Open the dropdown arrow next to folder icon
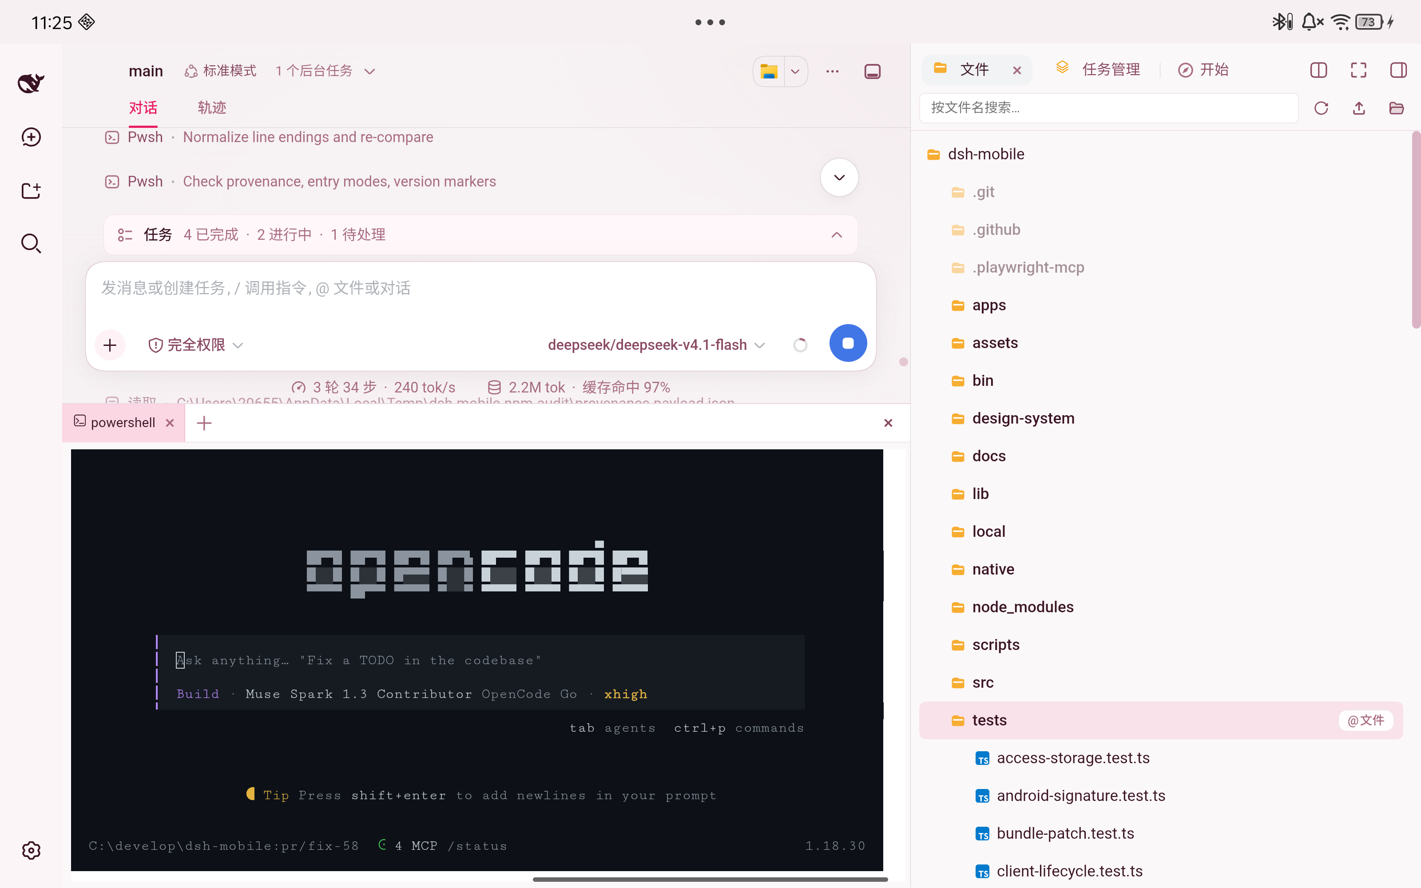Image resolution: width=1421 pixels, height=888 pixels. (x=795, y=71)
